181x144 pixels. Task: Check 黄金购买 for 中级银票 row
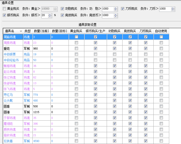click(x=76, y=54)
